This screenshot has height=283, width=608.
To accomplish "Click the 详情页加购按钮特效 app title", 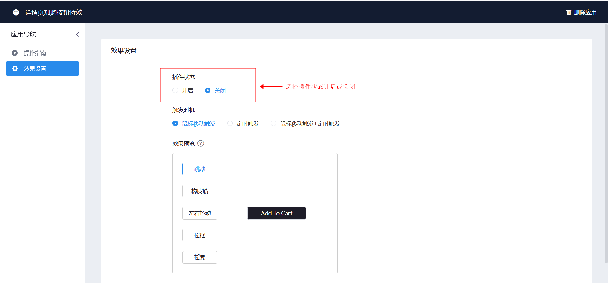I will point(54,12).
